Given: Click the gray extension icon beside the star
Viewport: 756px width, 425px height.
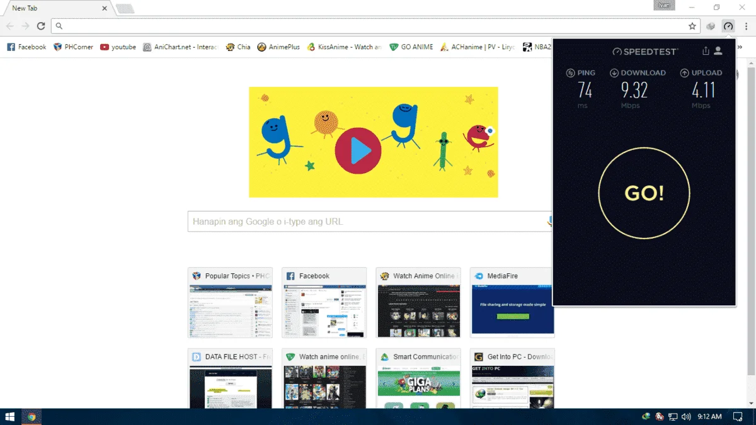Looking at the screenshot, I should 711,26.
